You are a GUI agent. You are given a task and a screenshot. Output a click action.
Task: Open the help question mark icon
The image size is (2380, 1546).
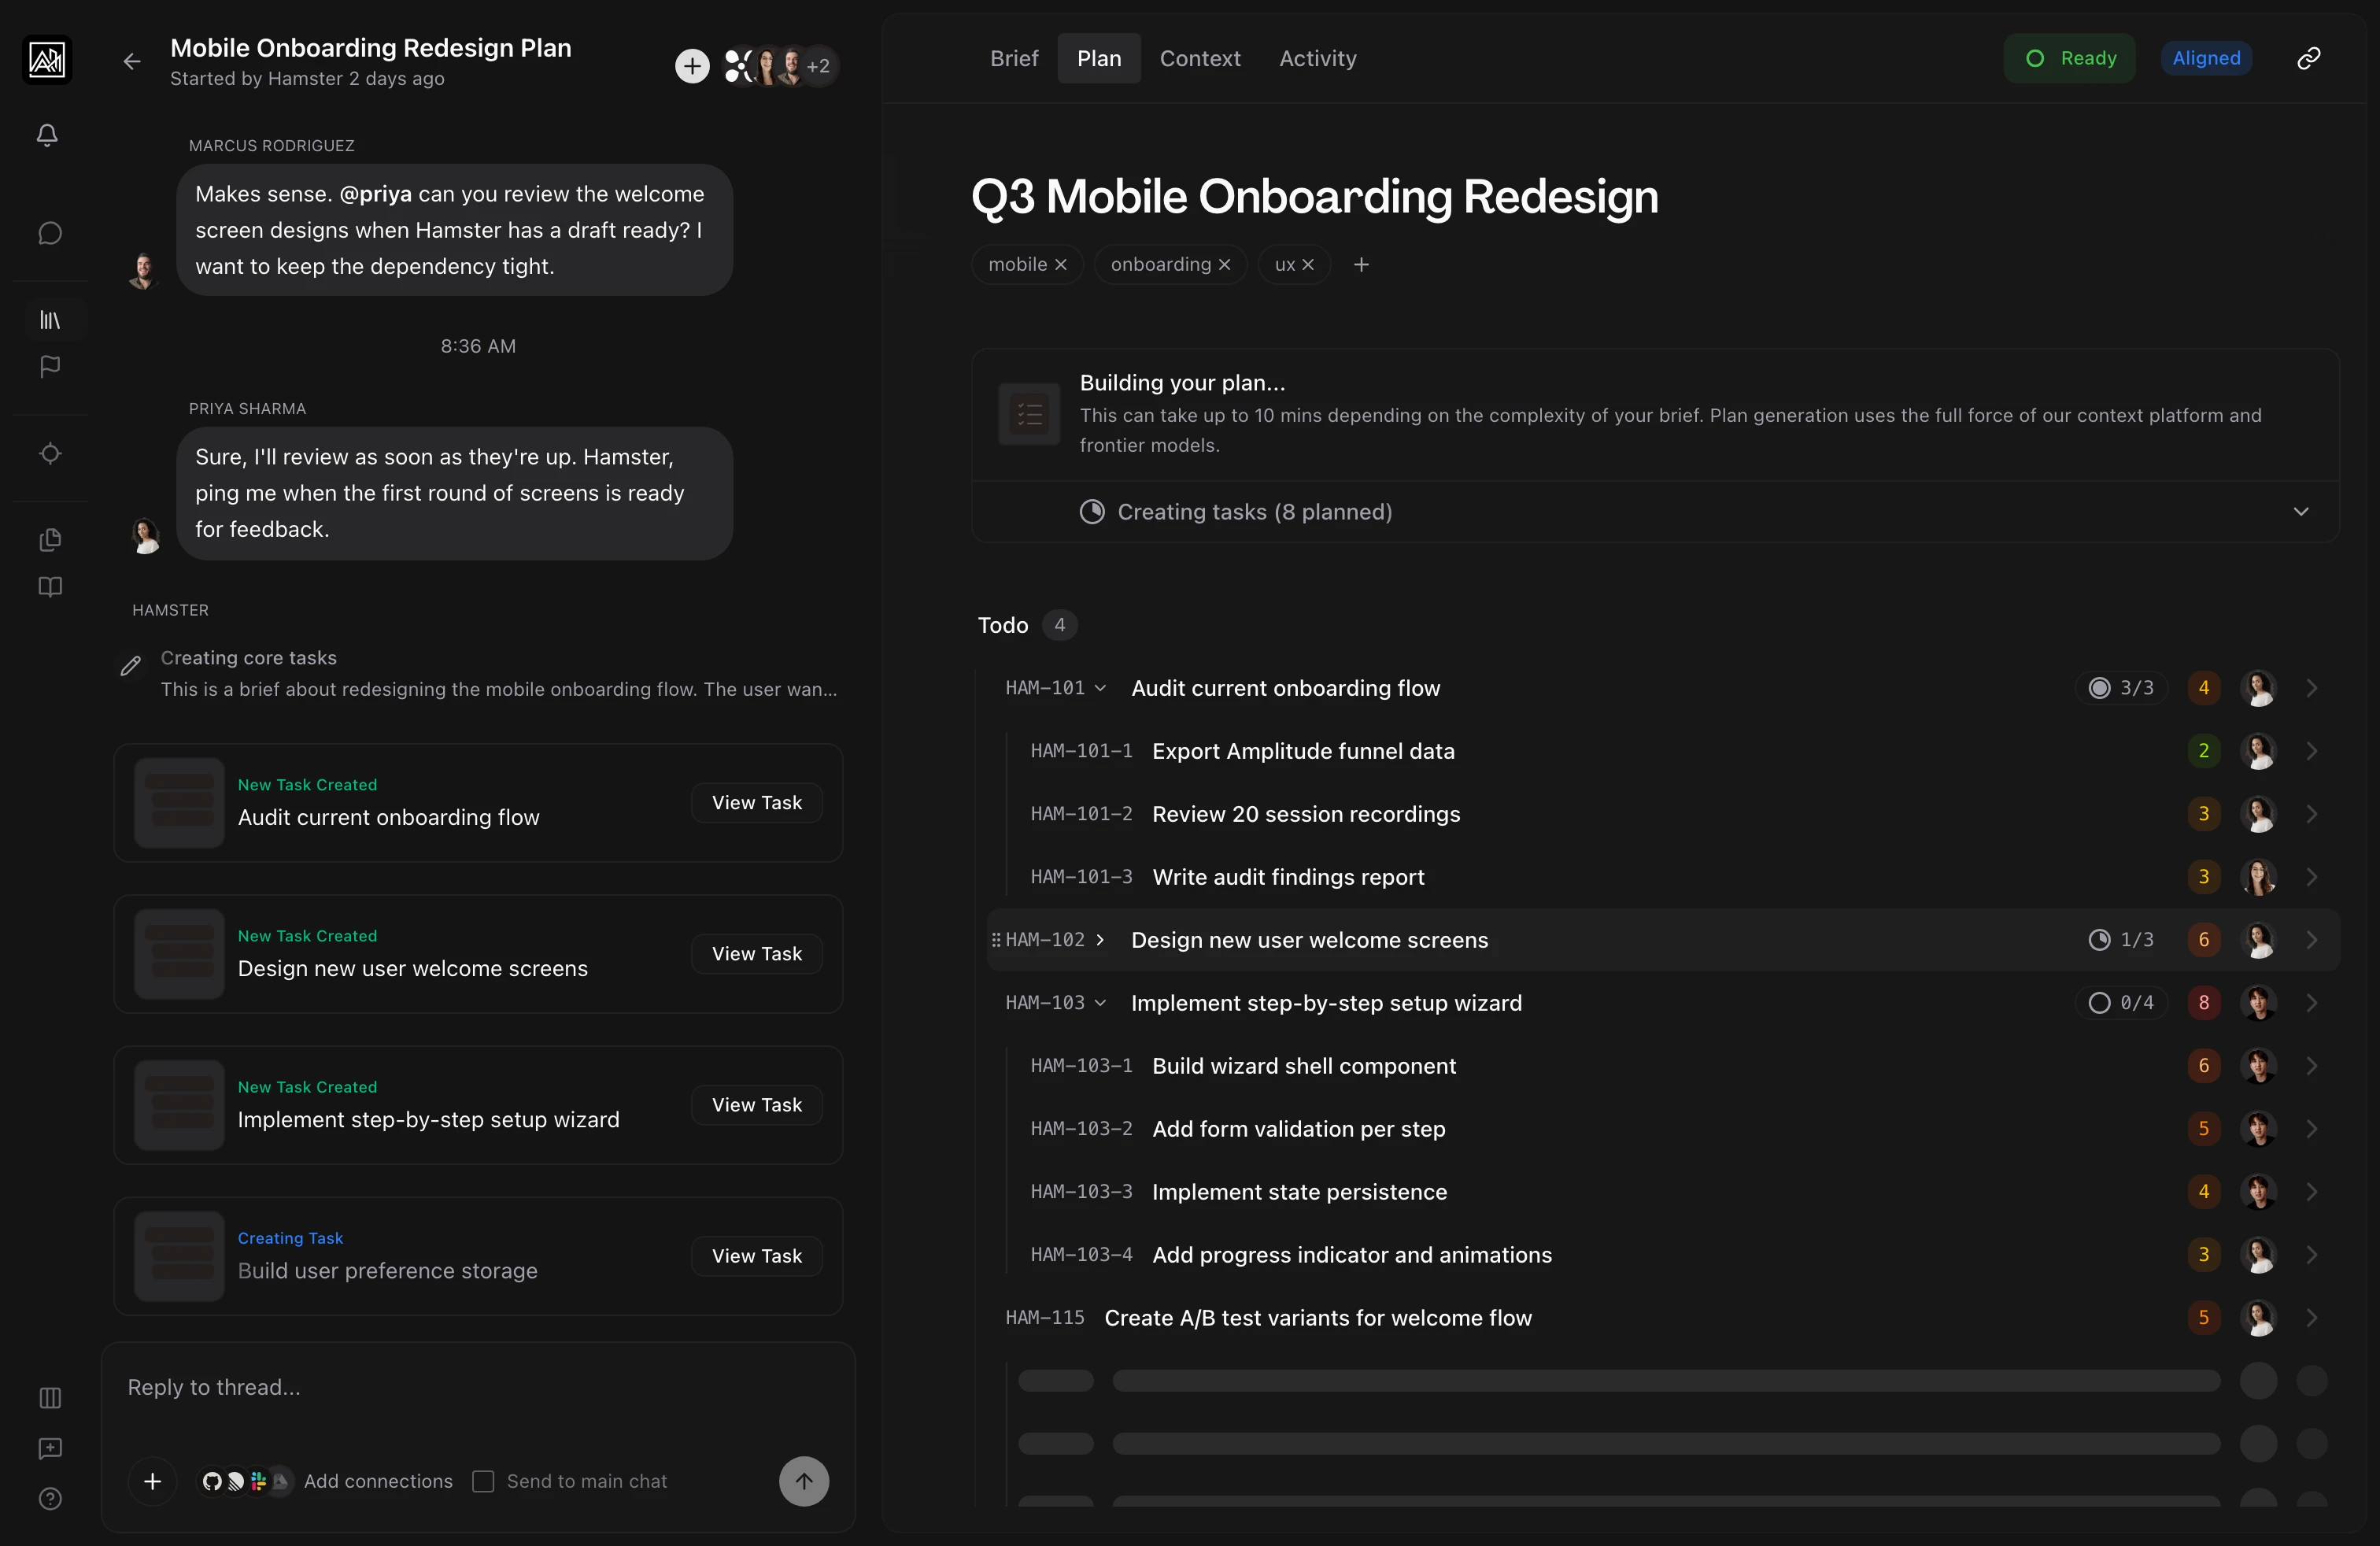[x=49, y=1499]
